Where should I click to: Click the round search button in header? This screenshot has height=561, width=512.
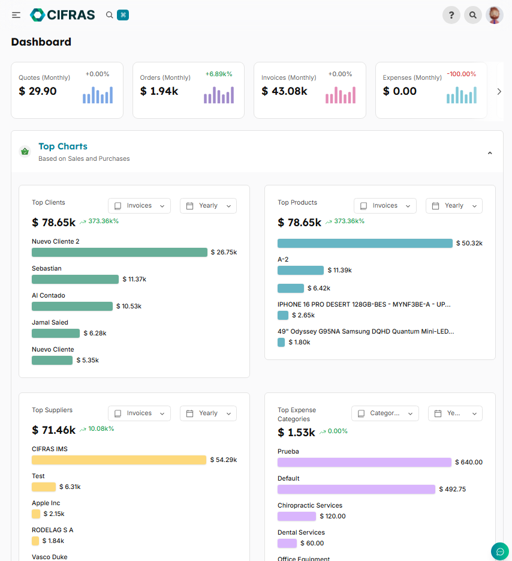(x=473, y=15)
